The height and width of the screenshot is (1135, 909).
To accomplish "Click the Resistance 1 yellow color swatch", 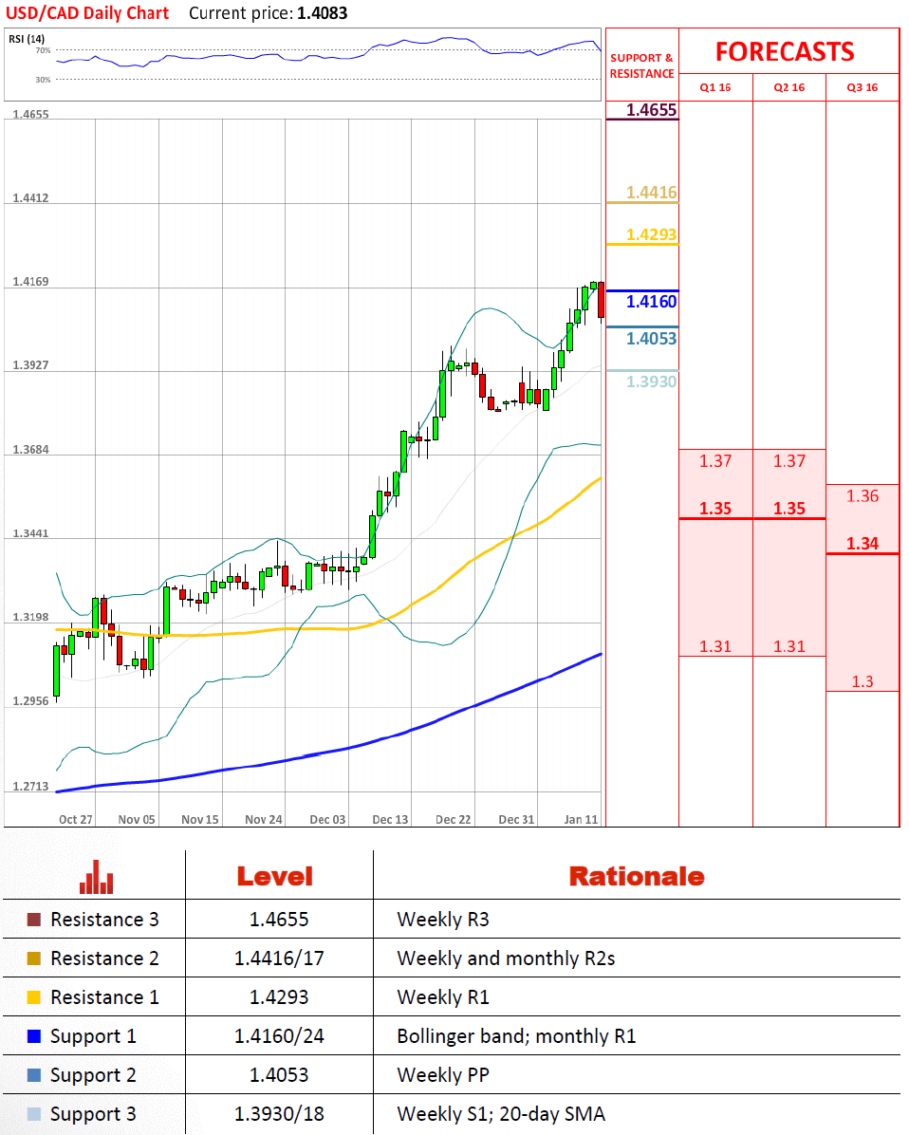I will tap(34, 997).
